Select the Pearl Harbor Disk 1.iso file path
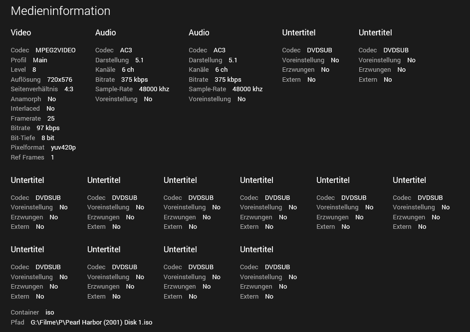 pos(91,323)
